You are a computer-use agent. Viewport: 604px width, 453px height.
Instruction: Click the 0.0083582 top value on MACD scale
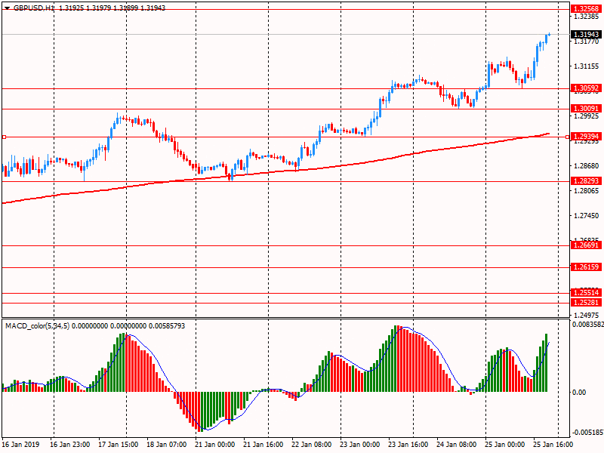(588, 325)
